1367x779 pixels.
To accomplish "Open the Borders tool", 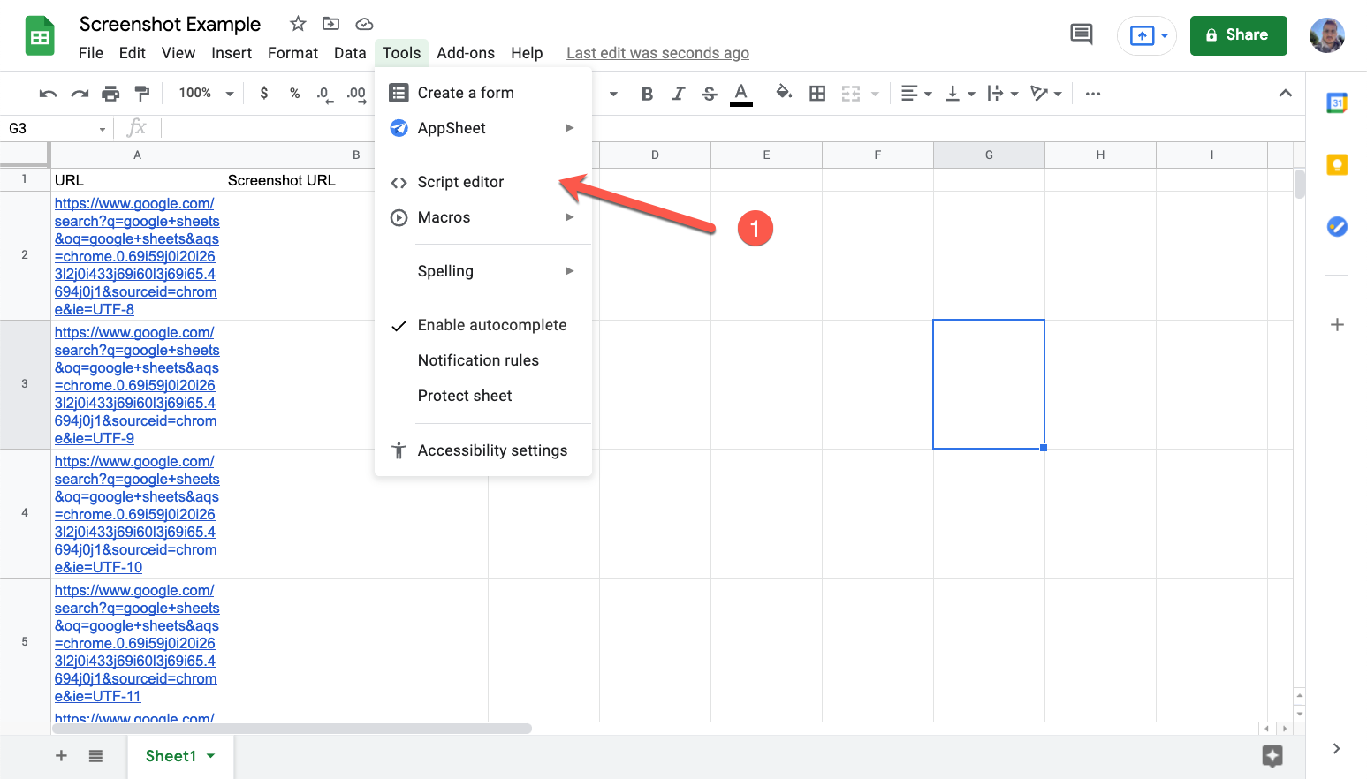I will click(817, 94).
